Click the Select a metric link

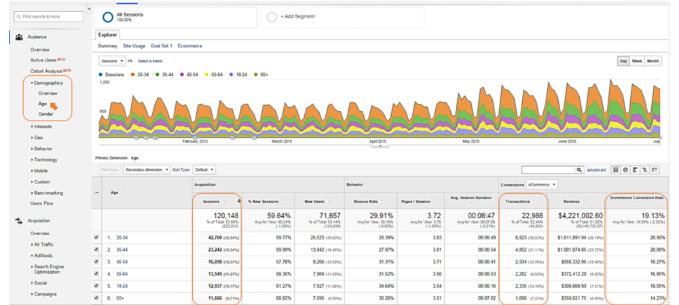150,62
